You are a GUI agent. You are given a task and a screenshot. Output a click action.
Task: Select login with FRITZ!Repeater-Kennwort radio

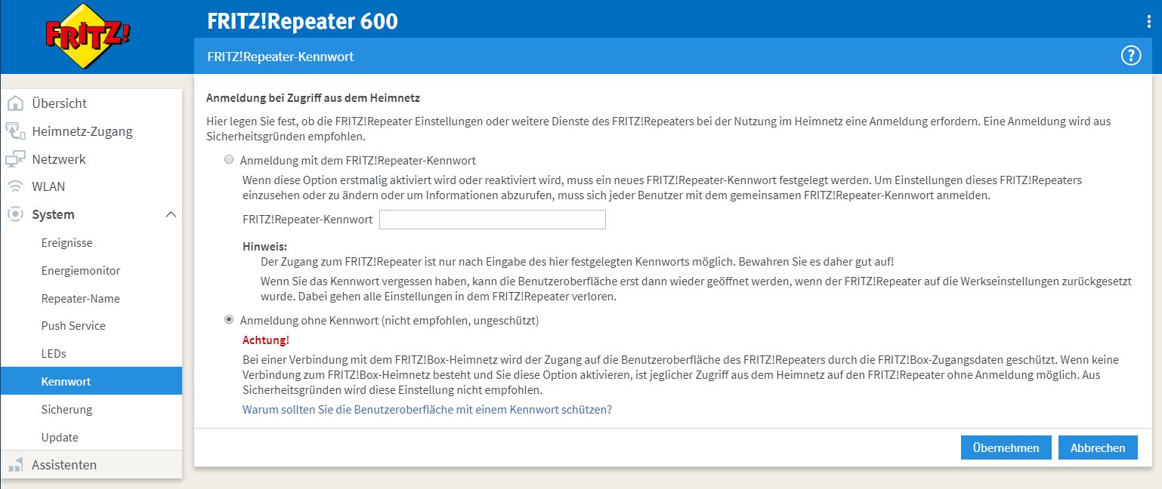pyautogui.click(x=229, y=160)
